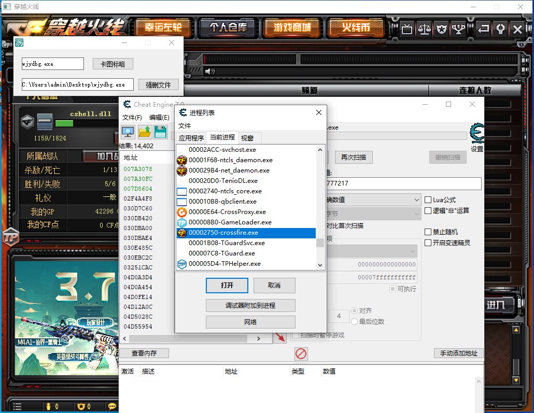Open the memory region dropdown below 项

[372, 251]
